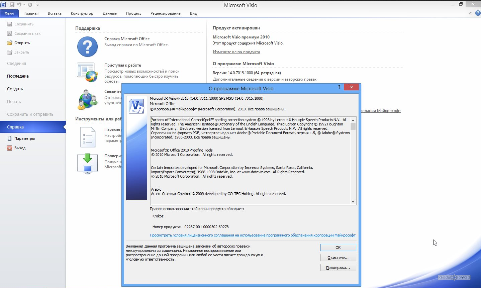Click the dialog's question mark help button
The height and width of the screenshot is (288, 481).
339,87
